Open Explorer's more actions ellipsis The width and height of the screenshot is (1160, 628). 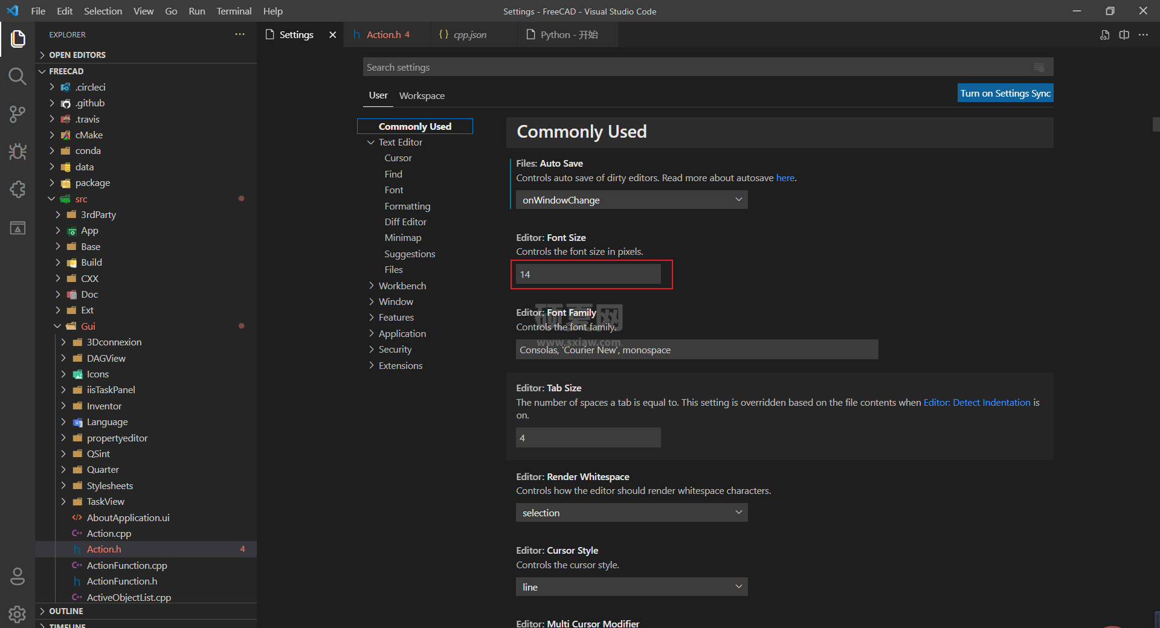pos(240,34)
